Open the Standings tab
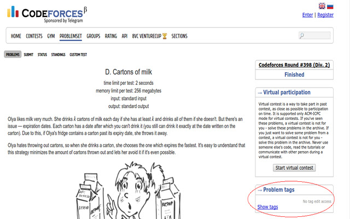 59,55
